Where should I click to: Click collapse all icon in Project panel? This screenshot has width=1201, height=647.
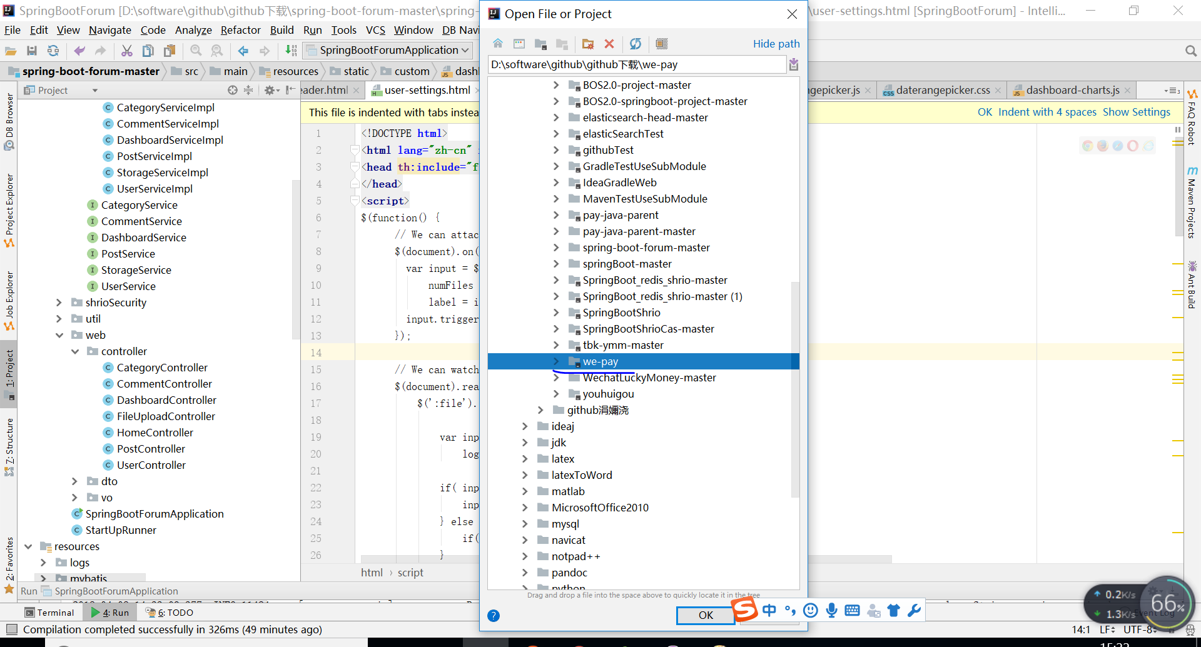pos(248,90)
